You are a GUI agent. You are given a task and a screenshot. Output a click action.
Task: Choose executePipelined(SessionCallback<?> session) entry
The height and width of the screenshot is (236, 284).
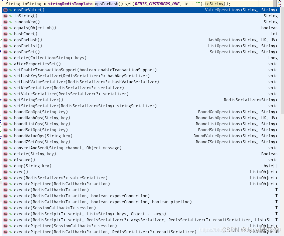(x=141, y=226)
